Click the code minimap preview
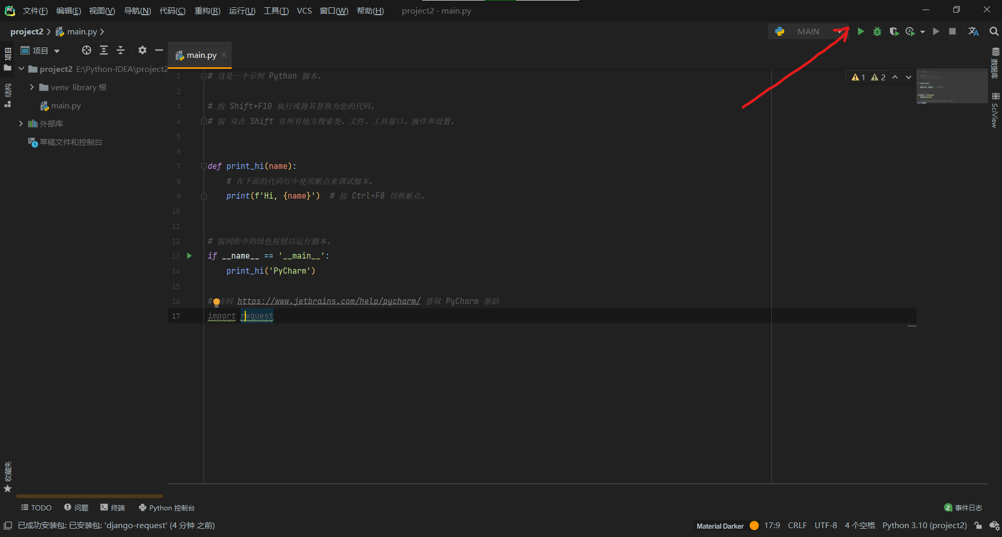 (952, 87)
